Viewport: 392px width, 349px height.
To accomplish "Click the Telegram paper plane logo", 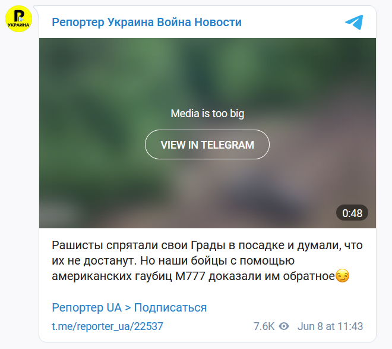I will tap(354, 22).
